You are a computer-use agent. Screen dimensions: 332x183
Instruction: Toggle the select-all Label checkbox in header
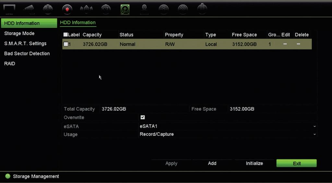pos(65,35)
